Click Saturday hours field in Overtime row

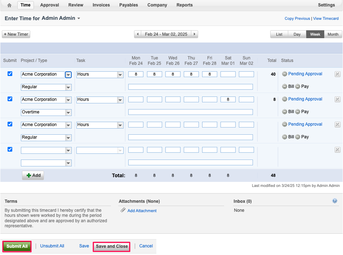pyautogui.click(x=228, y=99)
